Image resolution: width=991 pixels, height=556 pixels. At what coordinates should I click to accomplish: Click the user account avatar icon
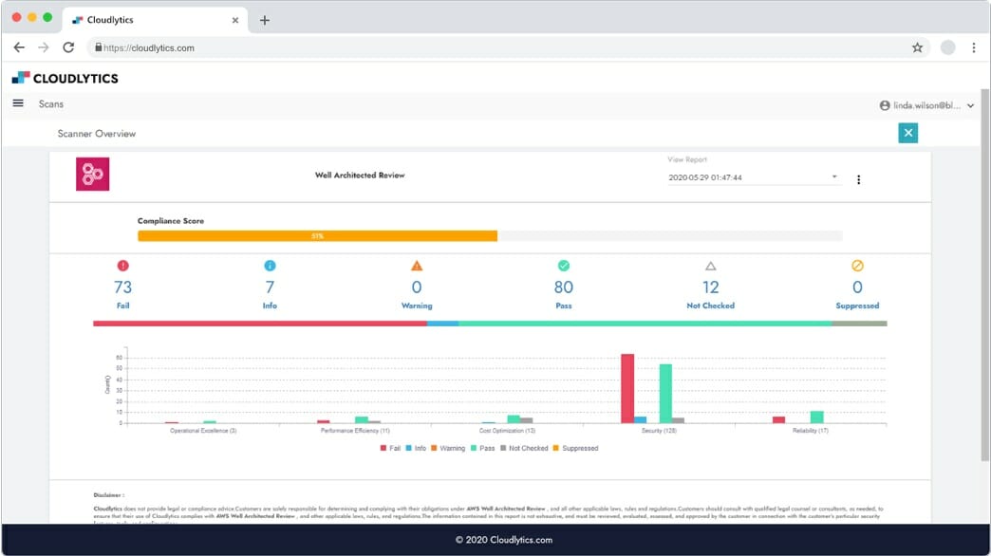(884, 105)
